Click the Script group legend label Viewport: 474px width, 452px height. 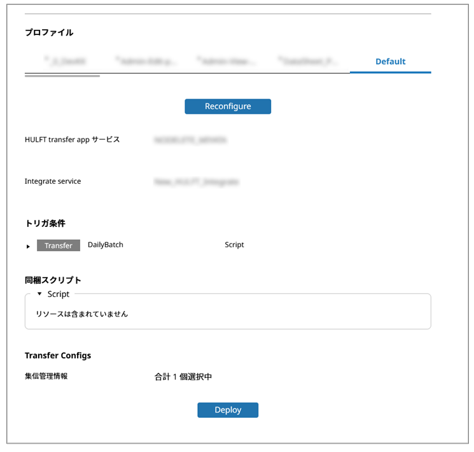point(59,294)
